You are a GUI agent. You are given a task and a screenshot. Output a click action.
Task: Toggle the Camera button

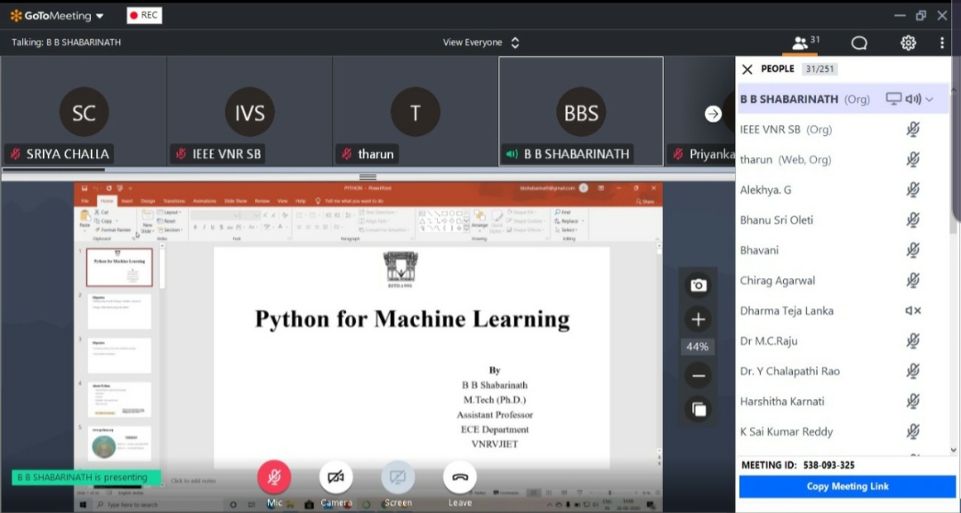335,478
